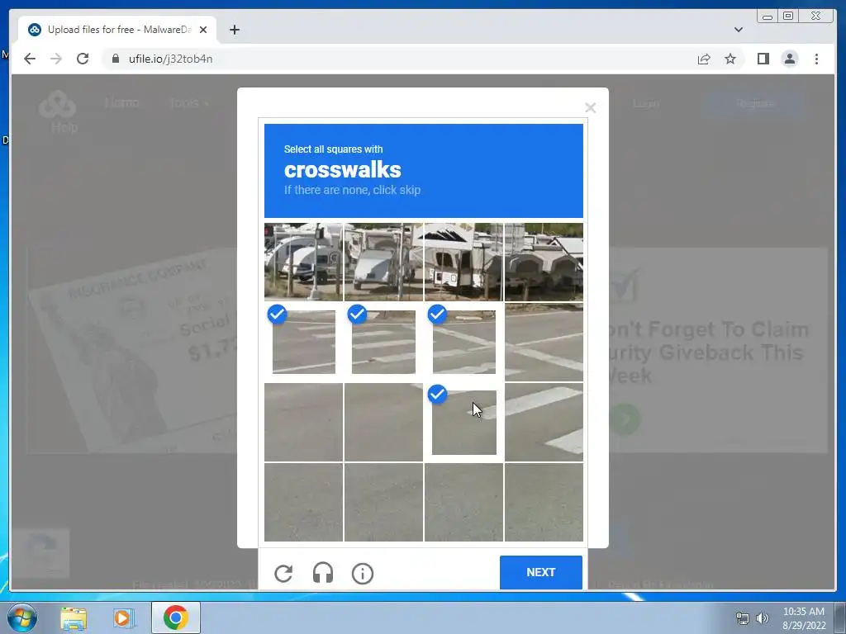This screenshot has width=846, height=634.
Task: Select the top-row tile with the small gray trailer
Action: (383, 262)
